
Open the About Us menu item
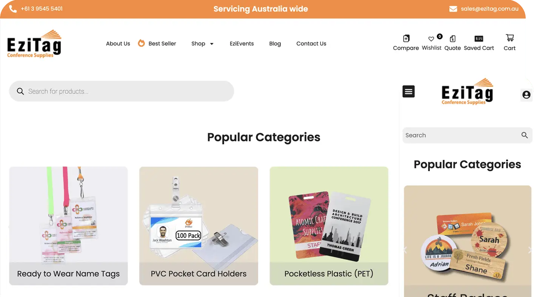click(118, 44)
